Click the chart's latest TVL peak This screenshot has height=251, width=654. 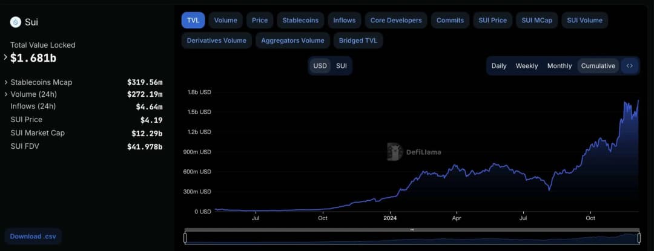(638, 101)
